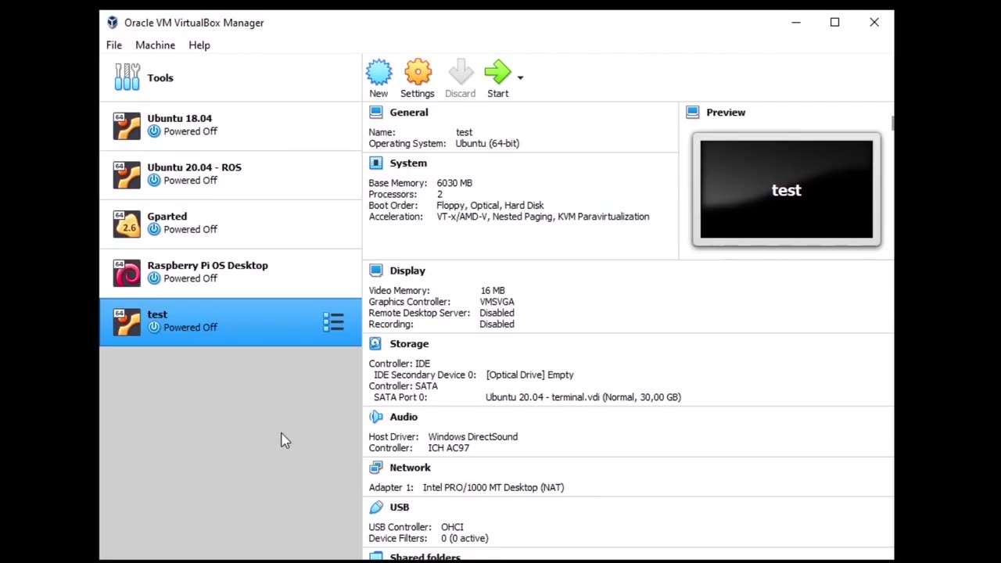Click Raspberry Pi Powered Off status icon
Screen dimensions: 1001x563
tap(154, 278)
